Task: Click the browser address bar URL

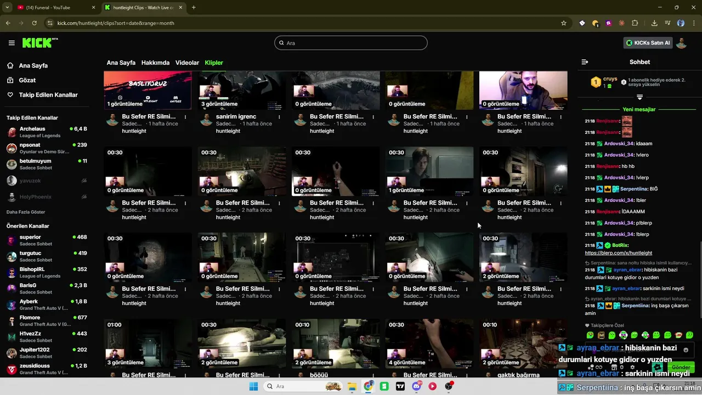Action: 116,23
